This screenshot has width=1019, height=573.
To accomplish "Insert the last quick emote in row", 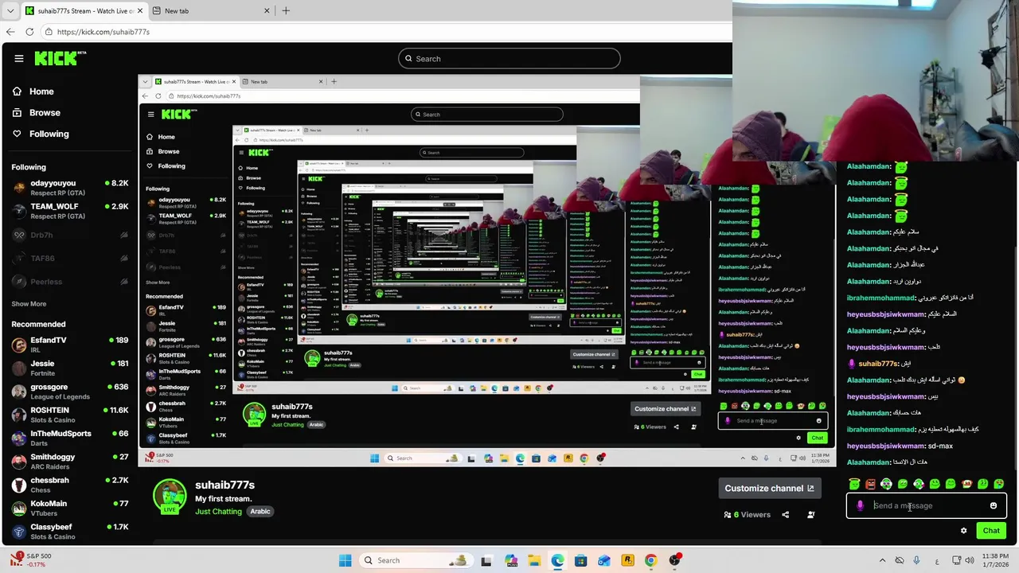I will tap(998, 484).
